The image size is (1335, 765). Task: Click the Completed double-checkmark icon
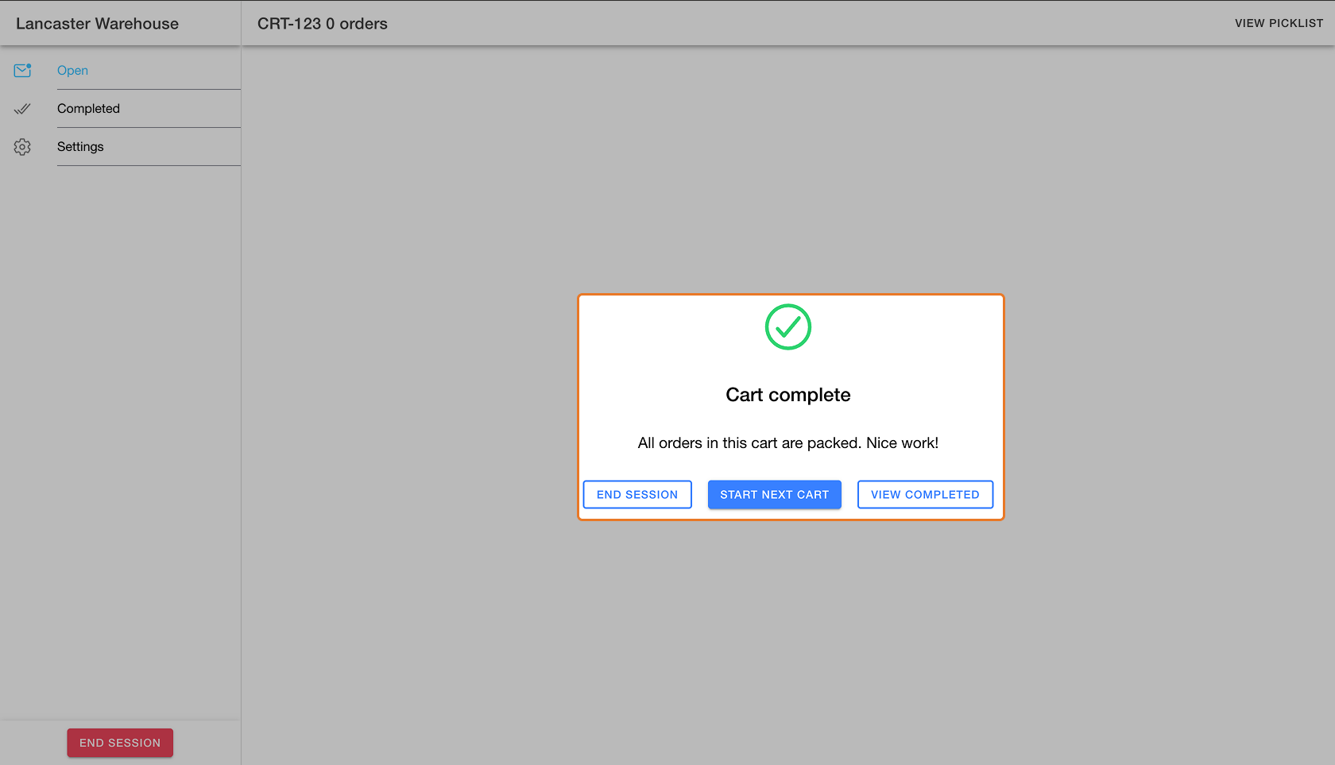pyautogui.click(x=22, y=108)
